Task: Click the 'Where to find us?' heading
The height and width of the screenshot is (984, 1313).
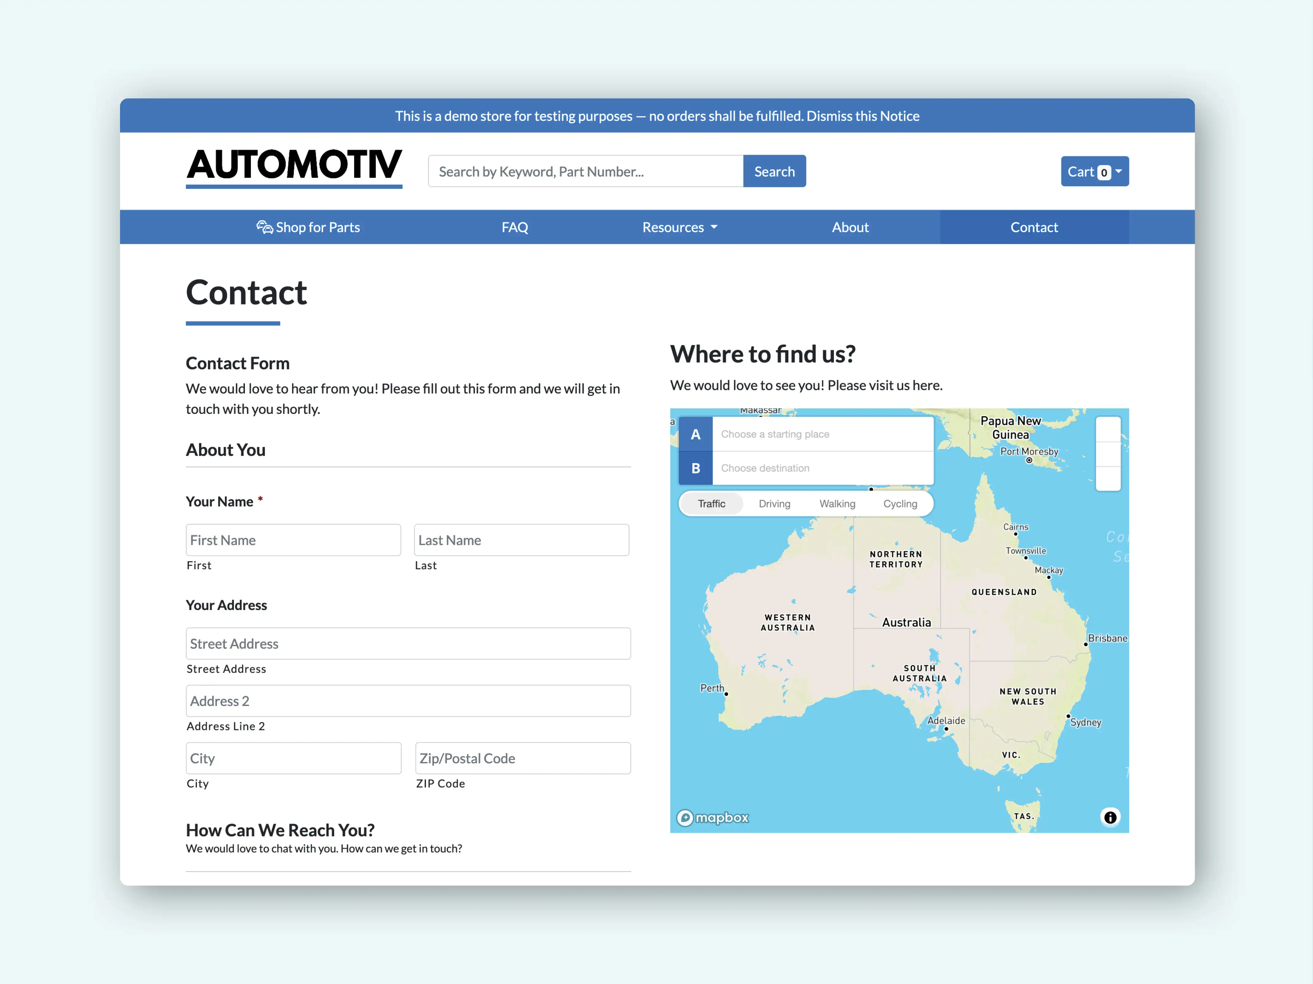Action: coord(763,354)
